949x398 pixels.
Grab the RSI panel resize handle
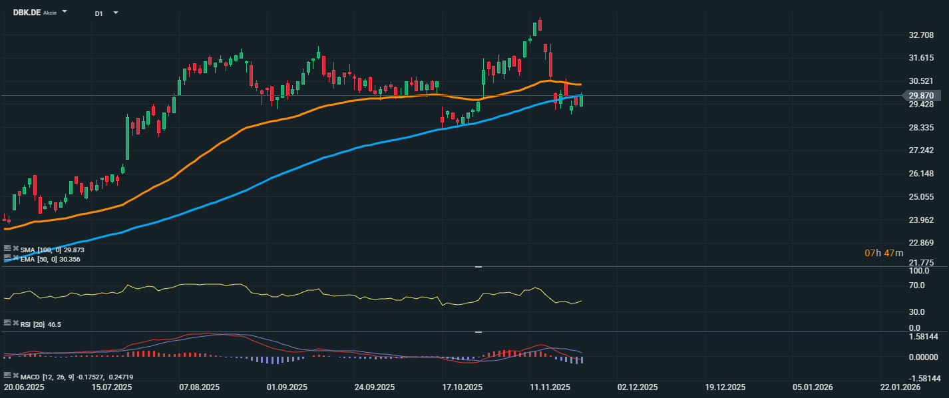tap(478, 267)
